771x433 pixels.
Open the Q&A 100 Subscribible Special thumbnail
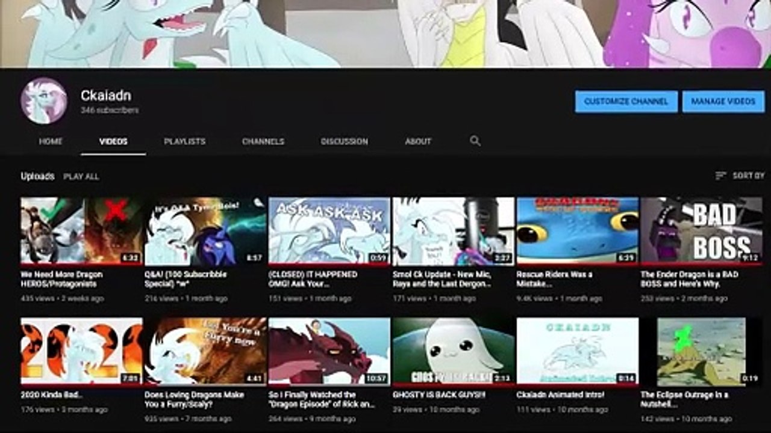(x=205, y=232)
